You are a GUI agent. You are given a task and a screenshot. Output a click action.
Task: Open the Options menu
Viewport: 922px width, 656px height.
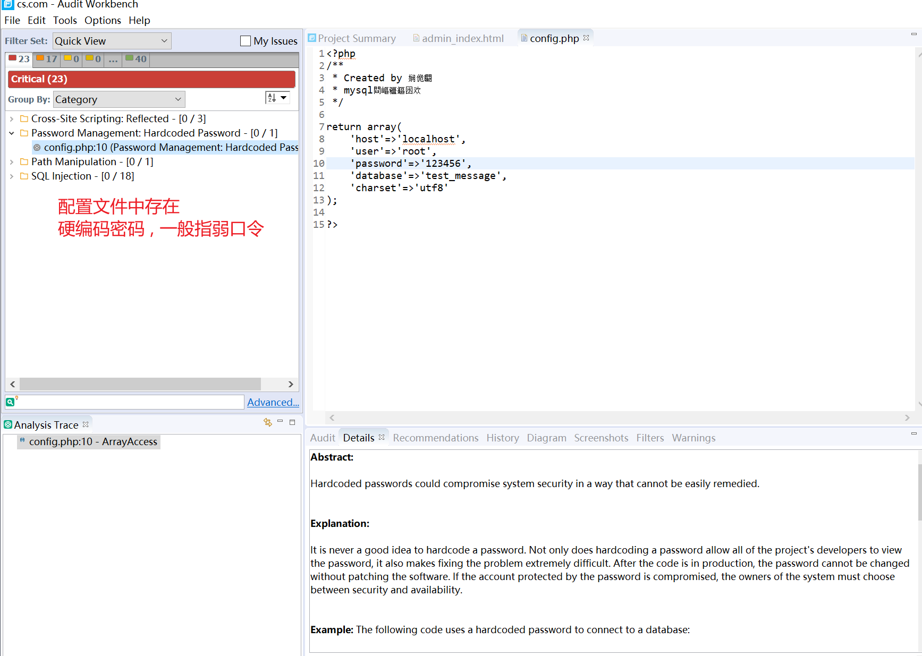103,20
